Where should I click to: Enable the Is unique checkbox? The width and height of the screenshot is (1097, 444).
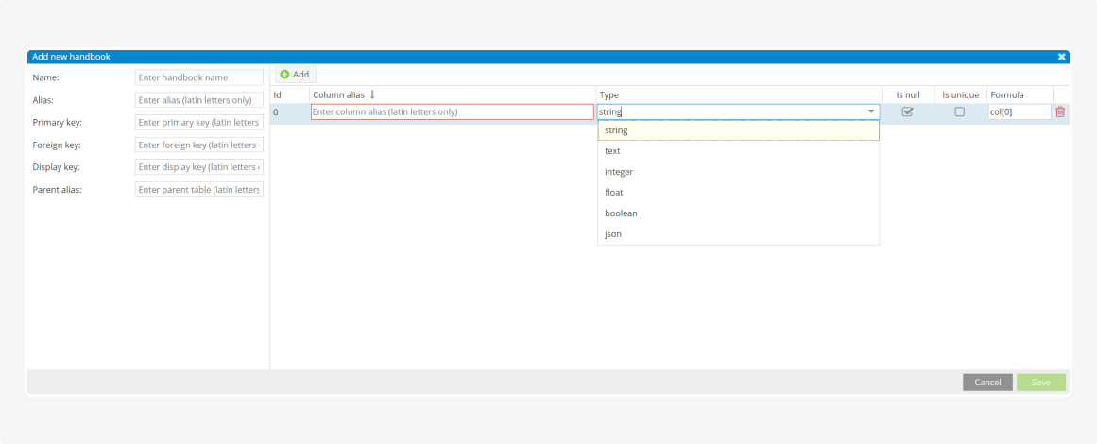click(959, 111)
